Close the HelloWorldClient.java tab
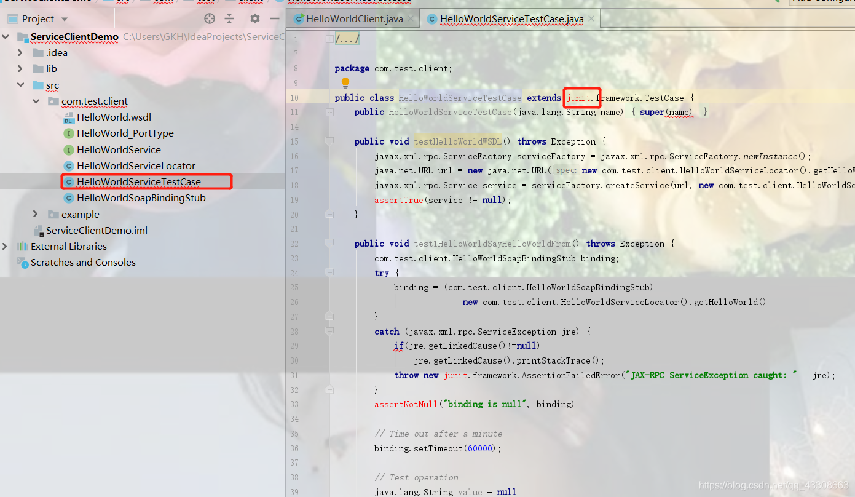The height and width of the screenshot is (497, 855). coord(412,19)
